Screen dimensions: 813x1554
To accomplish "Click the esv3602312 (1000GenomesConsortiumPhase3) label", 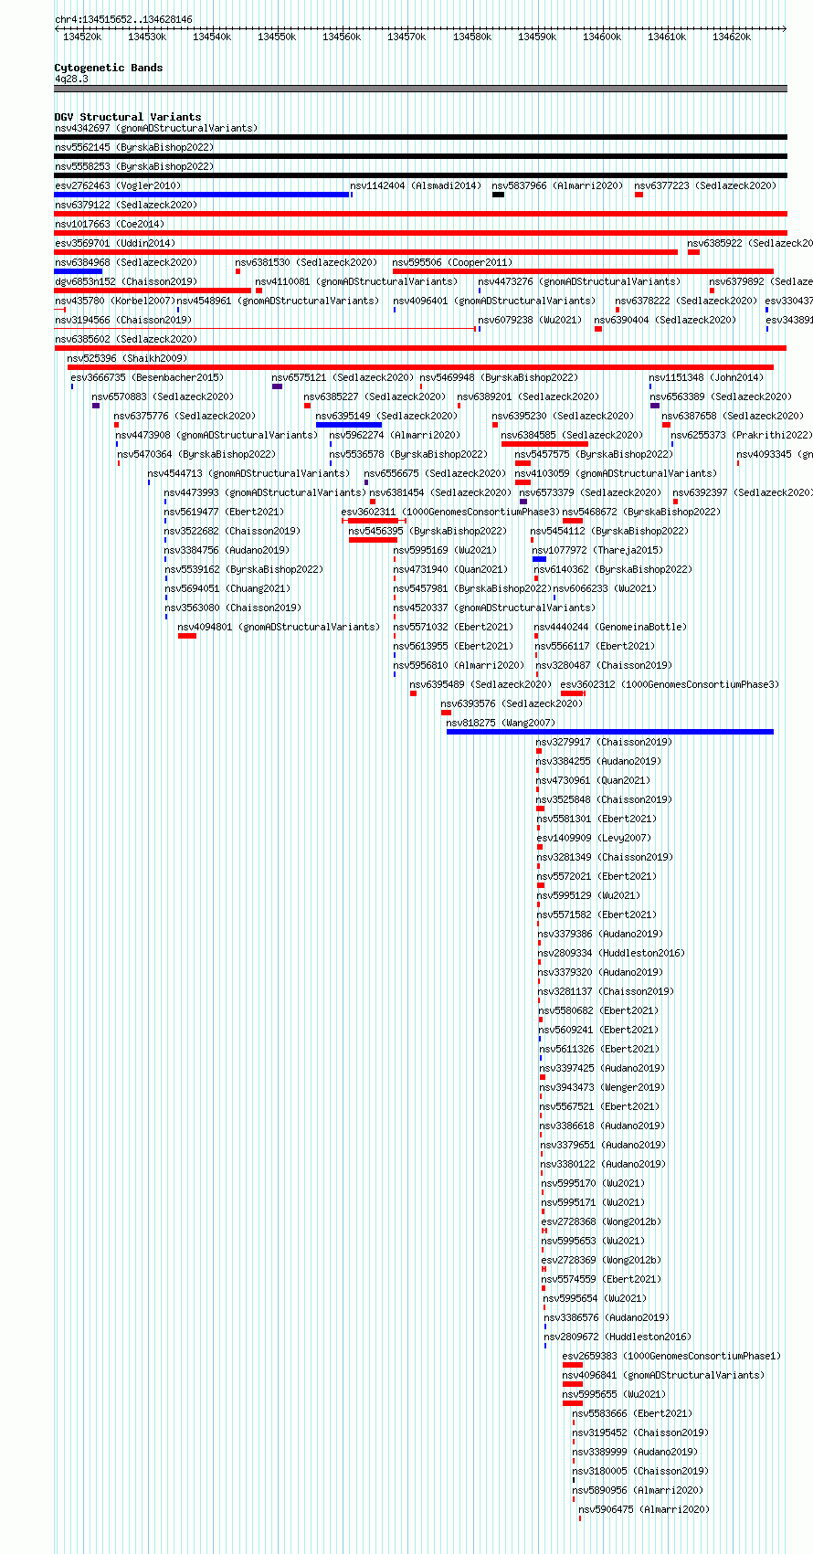I will point(670,684).
